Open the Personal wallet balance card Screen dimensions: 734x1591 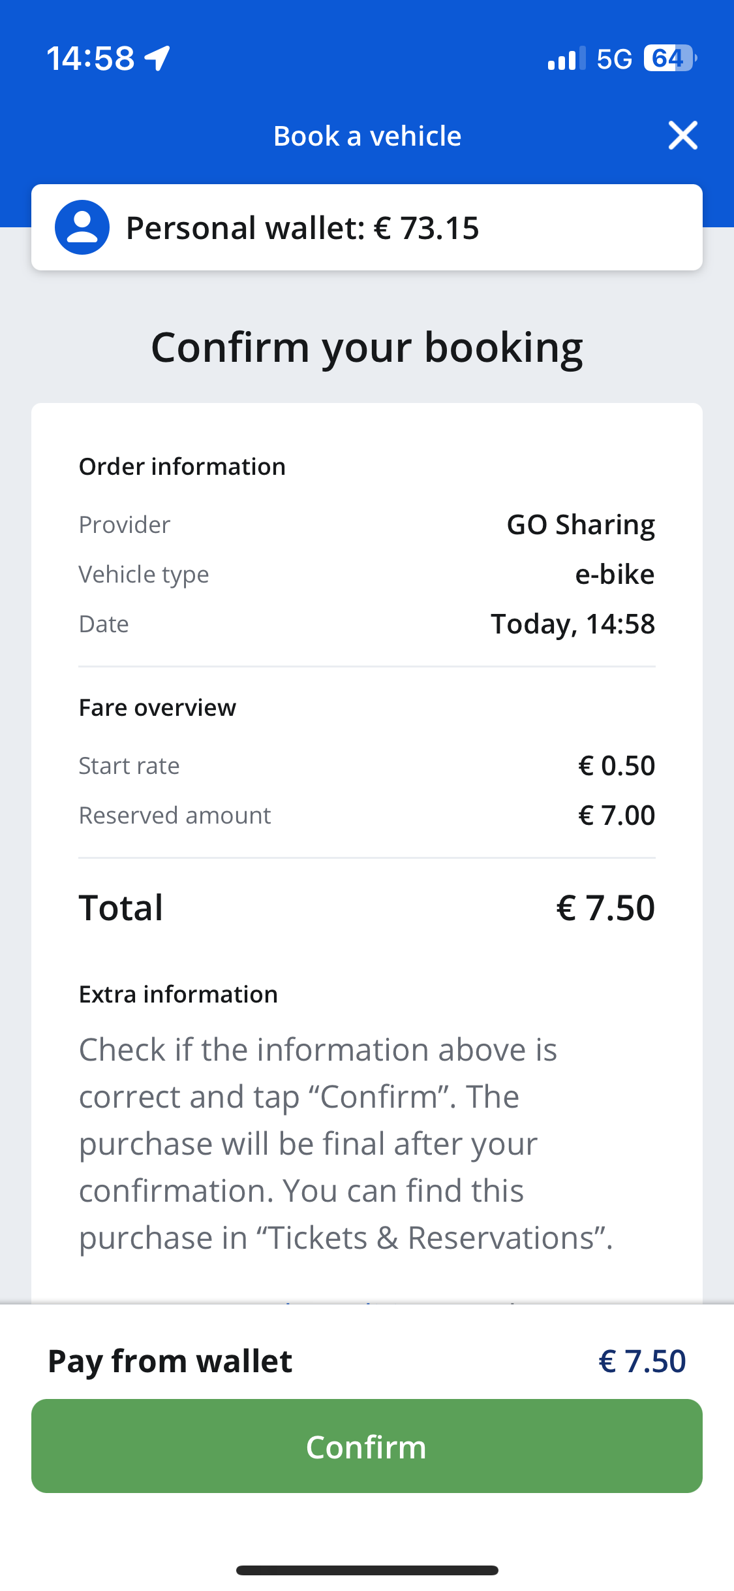[x=367, y=227]
